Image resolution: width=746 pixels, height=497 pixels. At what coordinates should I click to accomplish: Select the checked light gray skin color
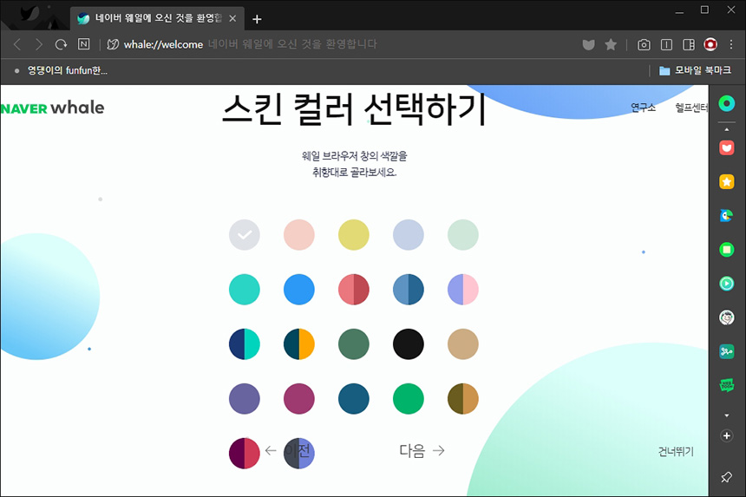[245, 235]
